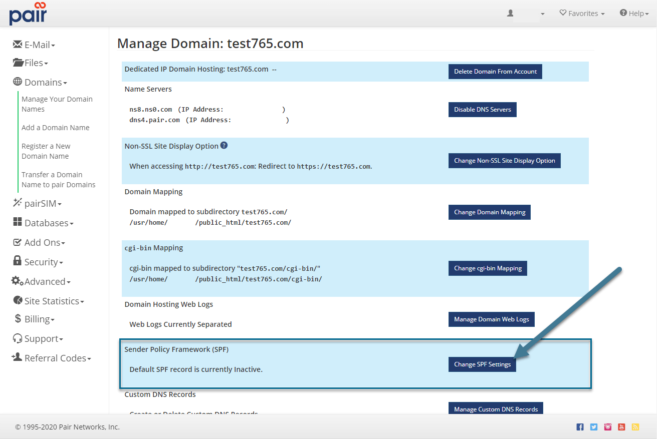This screenshot has width=657, height=439.
Task: Open the Security lock icon
Action: [x=17, y=261]
